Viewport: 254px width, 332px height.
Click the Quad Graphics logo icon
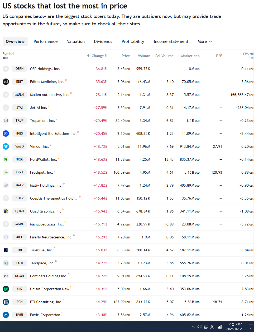[x=6, y=211]
